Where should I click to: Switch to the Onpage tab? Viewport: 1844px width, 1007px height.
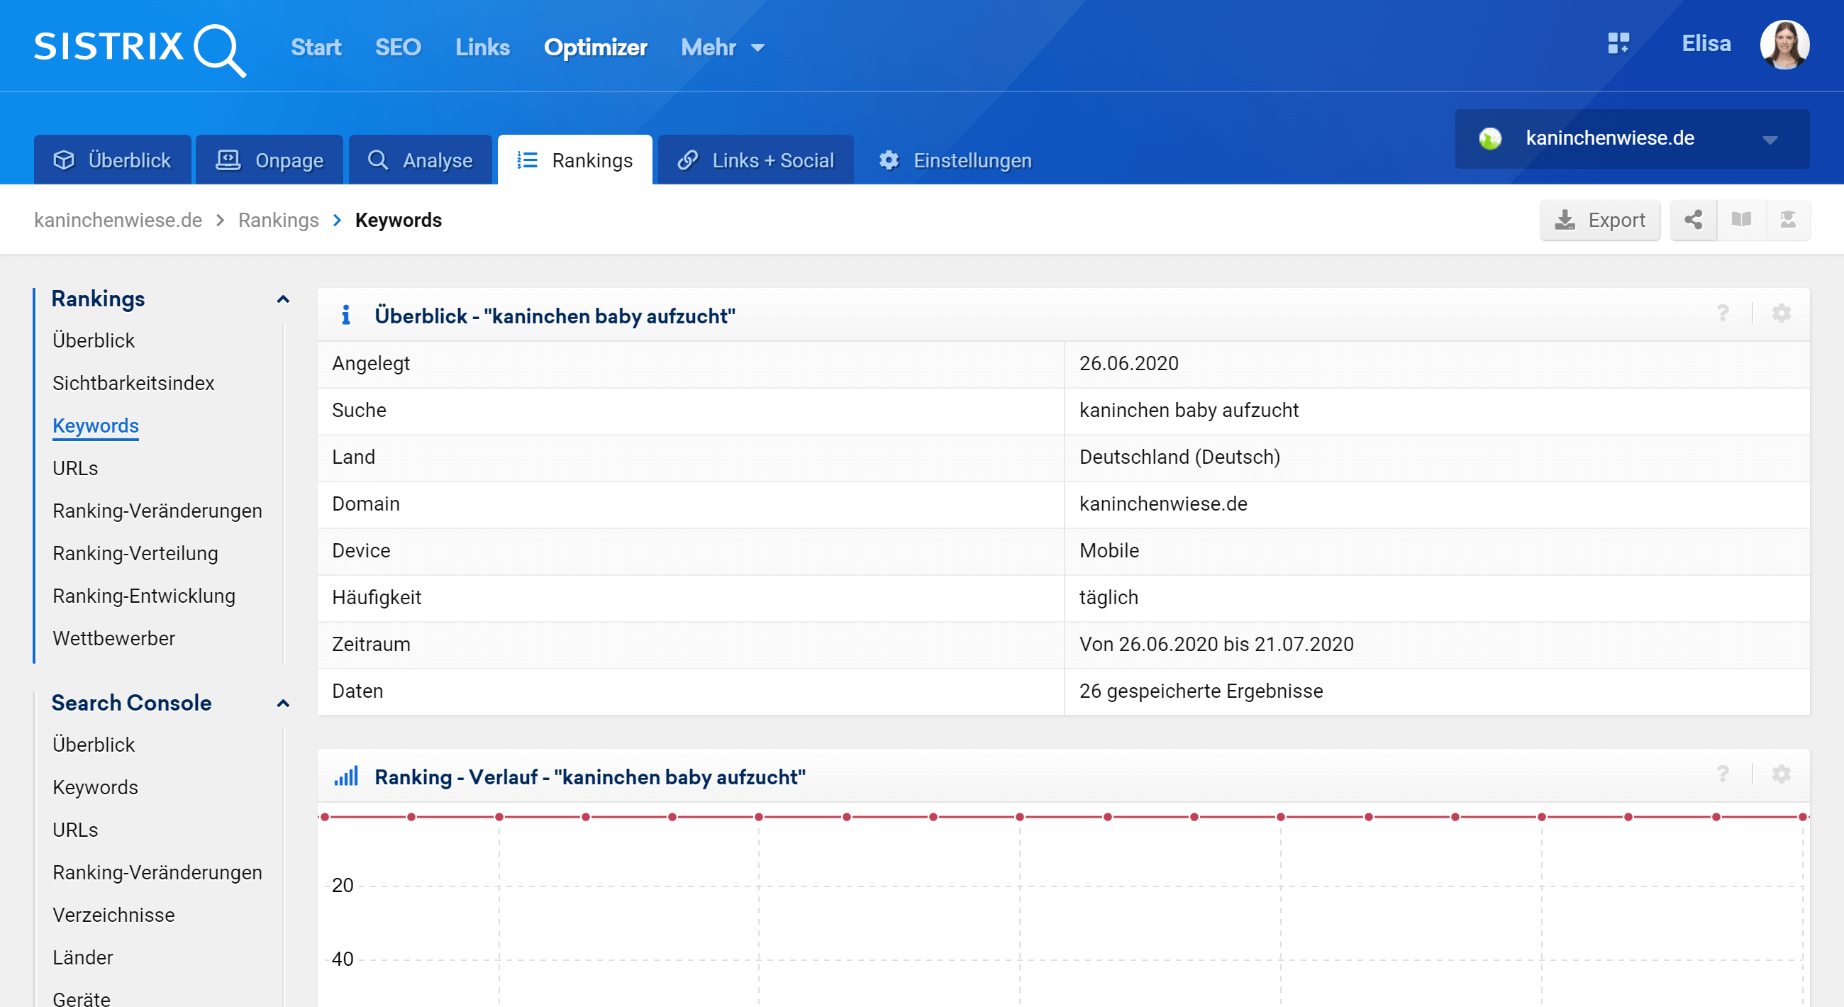point(270,160)
